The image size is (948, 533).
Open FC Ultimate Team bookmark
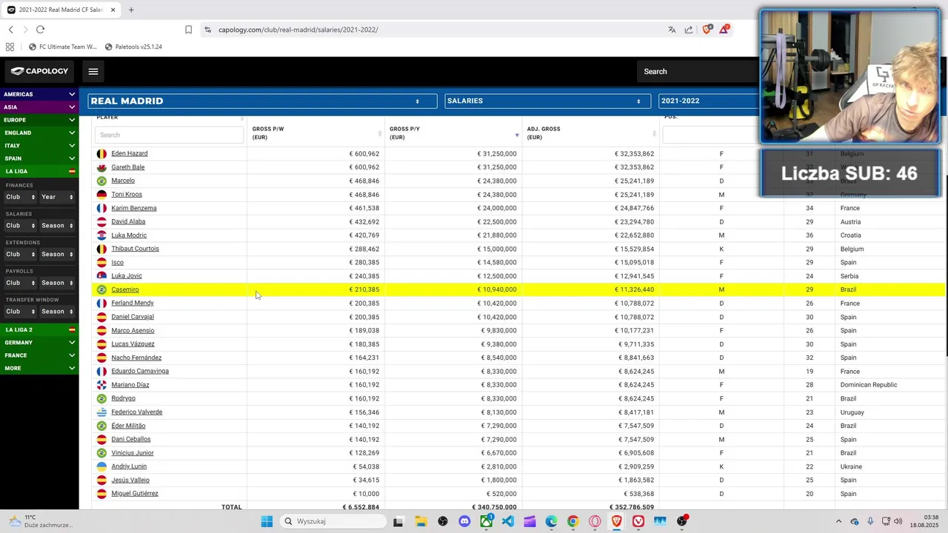click(x=63, y=47)
